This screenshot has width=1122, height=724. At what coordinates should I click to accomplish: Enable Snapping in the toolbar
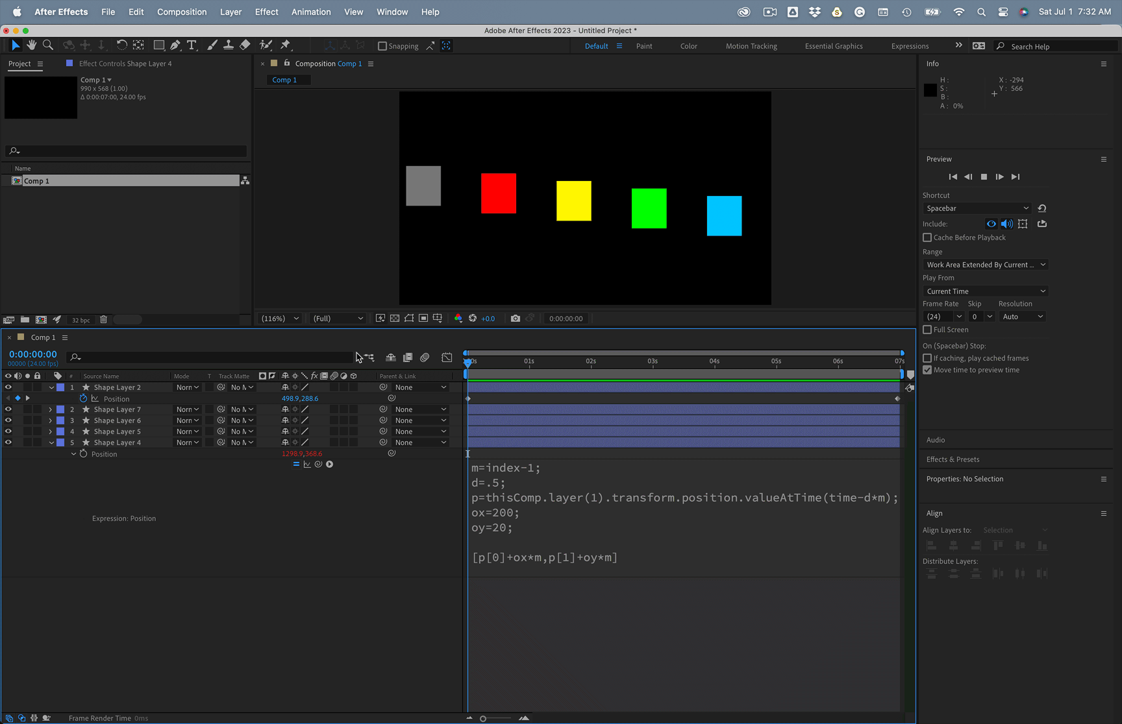point(382,45)
